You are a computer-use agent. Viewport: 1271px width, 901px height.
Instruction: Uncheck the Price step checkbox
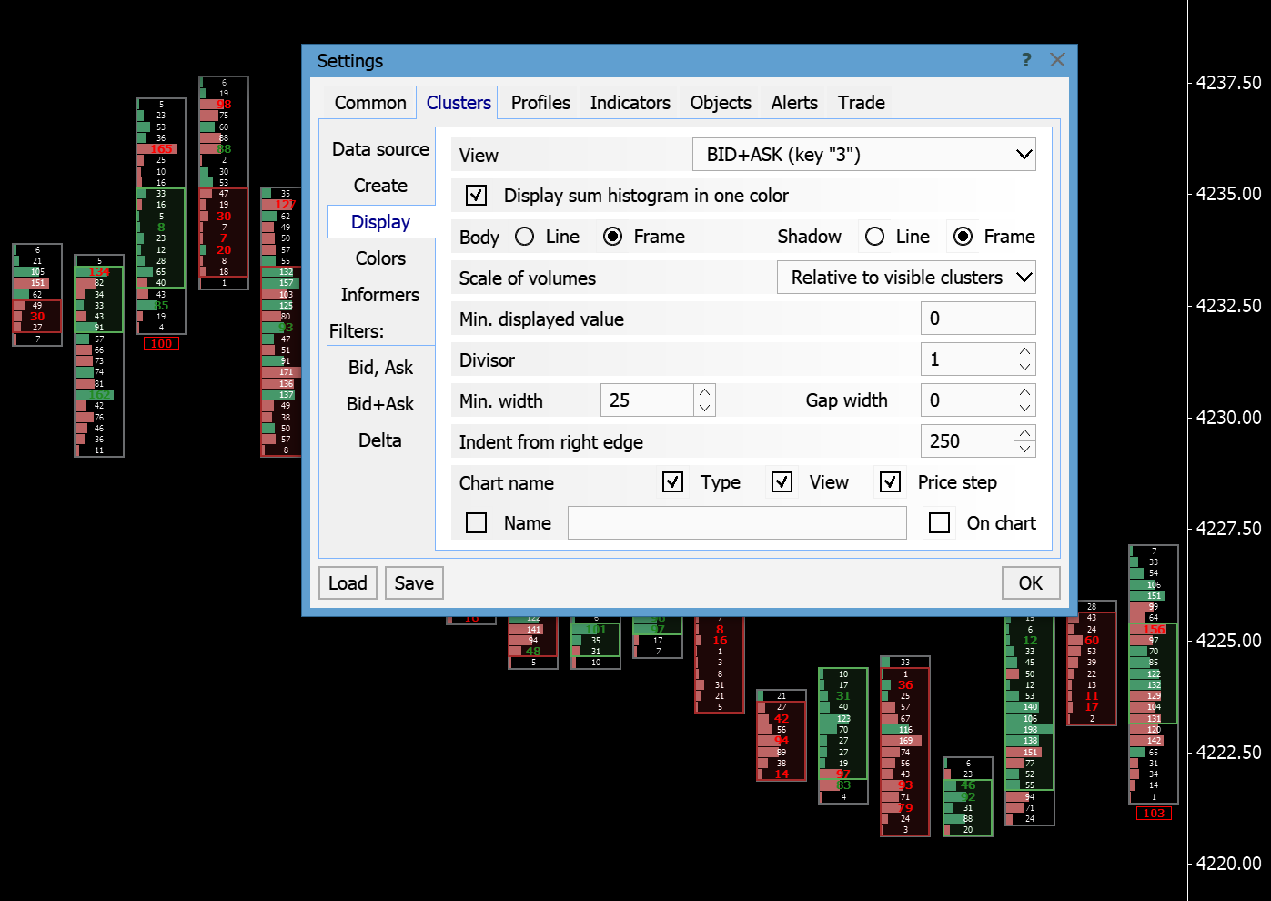pyautogui.click(x=890, y=482)
